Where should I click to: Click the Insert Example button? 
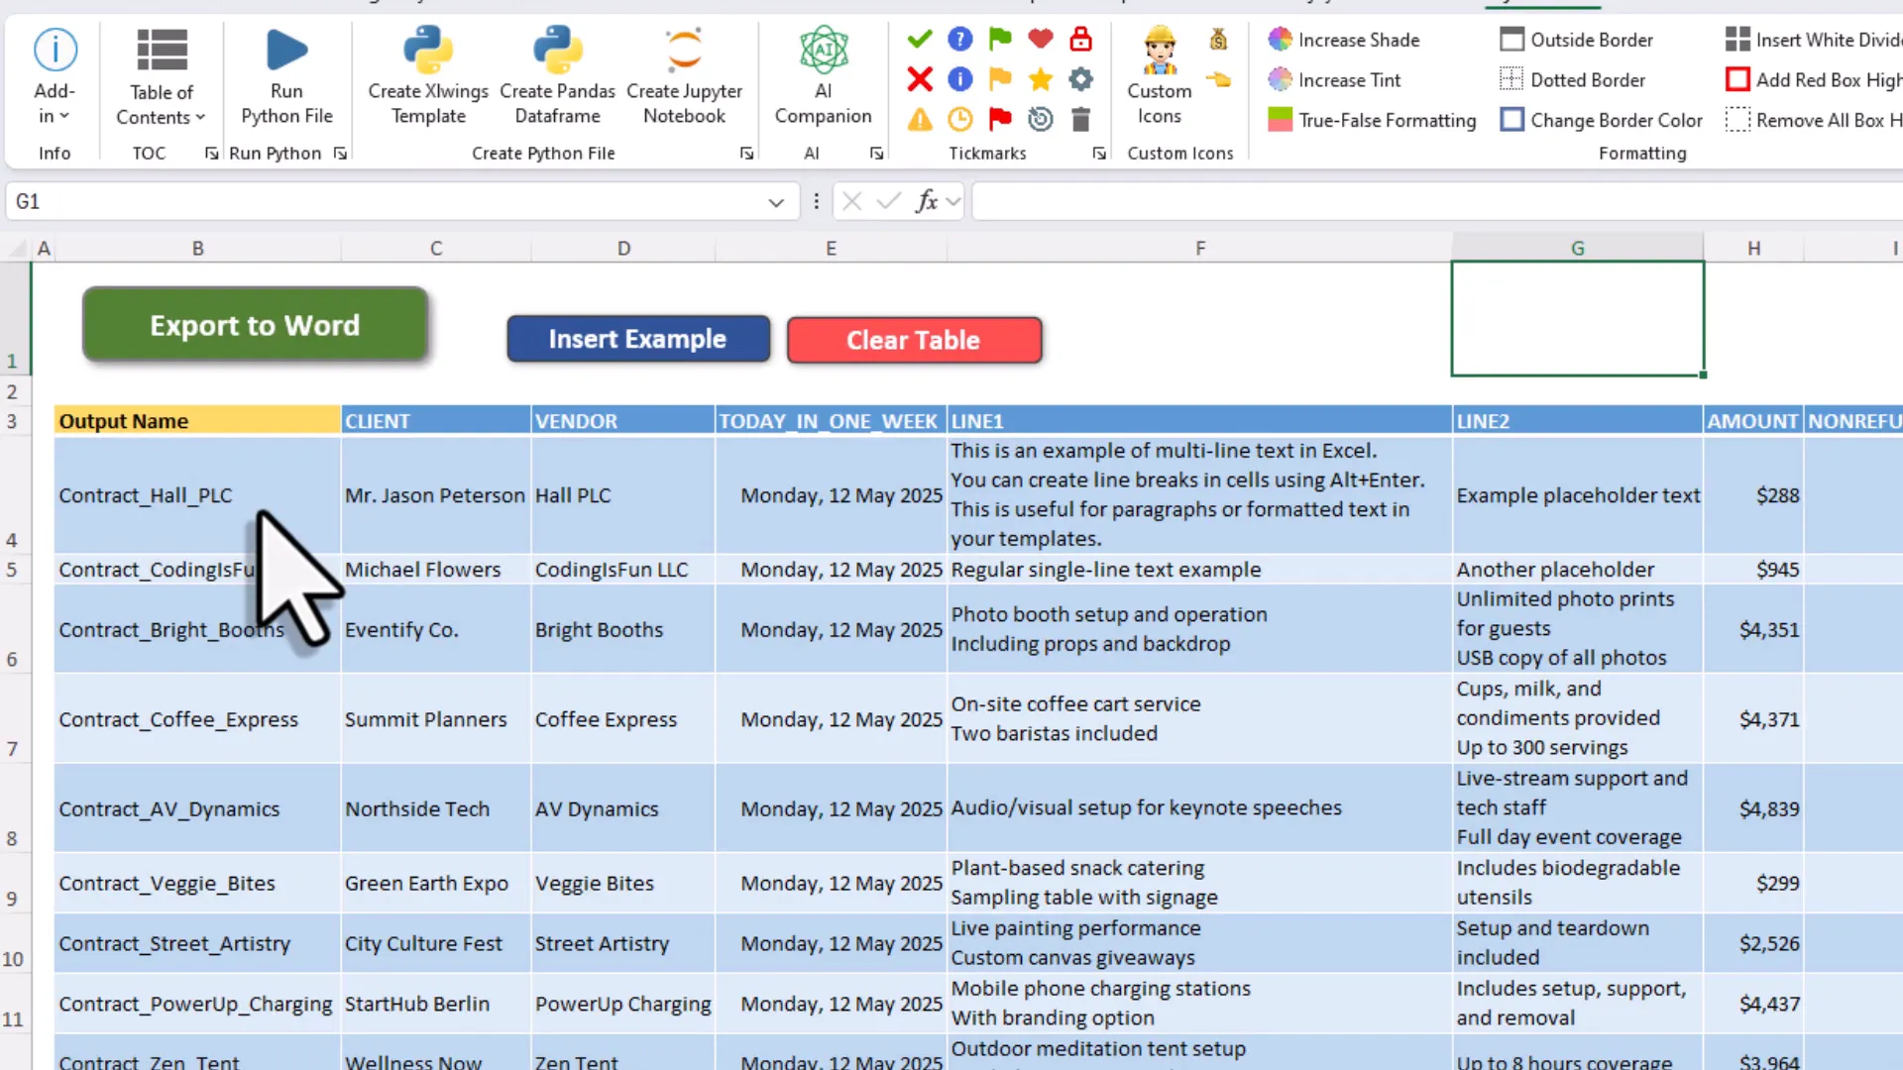(x=637, y=339)
